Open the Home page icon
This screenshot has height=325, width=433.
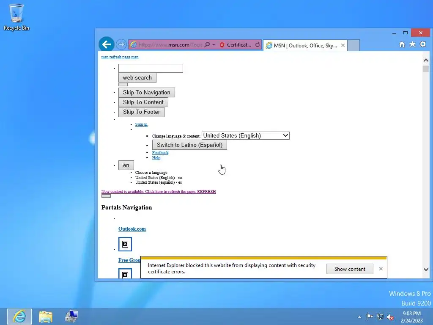(x=402, y=44)
